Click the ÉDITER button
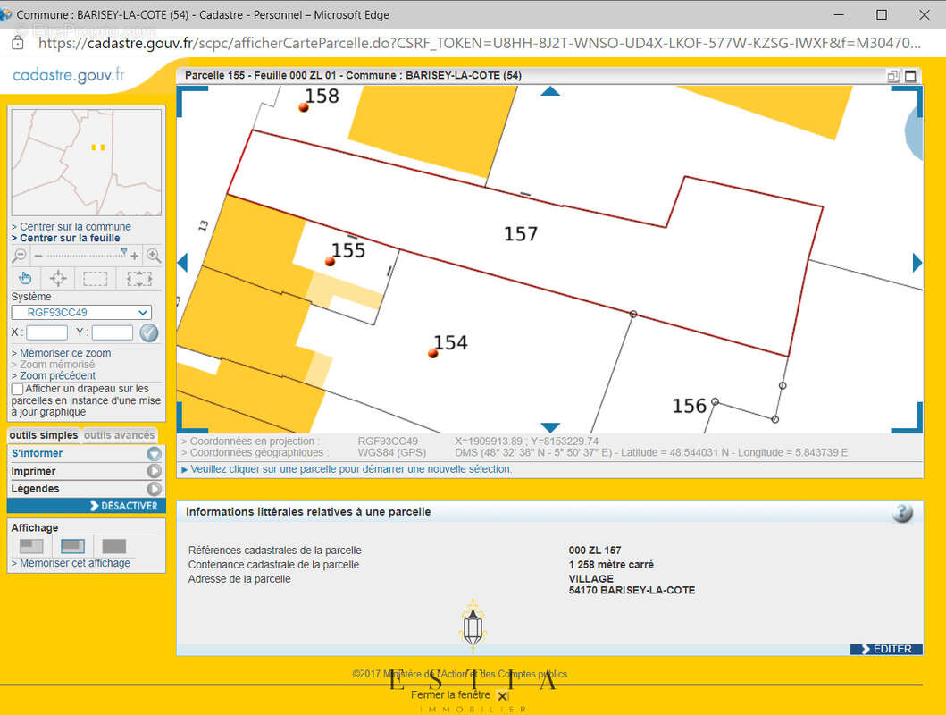Viewport: 946px width, 715px height. pos(885,649)
